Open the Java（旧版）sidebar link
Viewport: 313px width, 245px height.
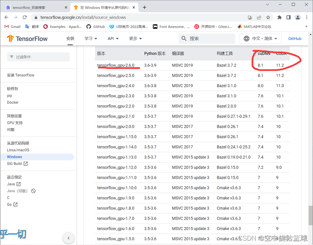[21, 191]
